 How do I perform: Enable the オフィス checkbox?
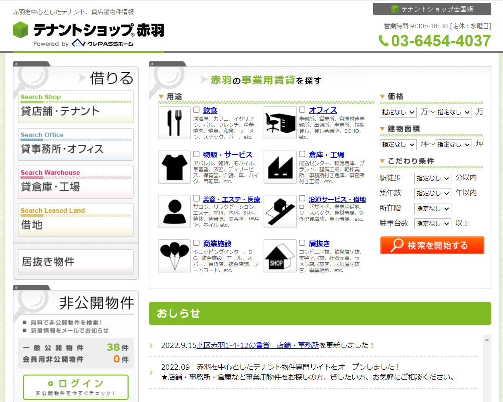[x=302, y=110]
